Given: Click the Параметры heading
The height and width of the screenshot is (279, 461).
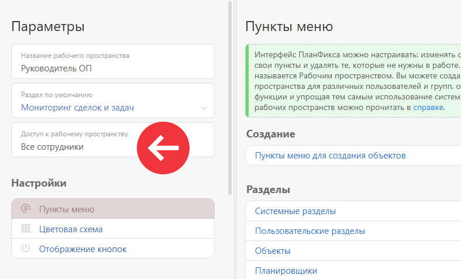Looking at the screenshot, I should 48,26.
